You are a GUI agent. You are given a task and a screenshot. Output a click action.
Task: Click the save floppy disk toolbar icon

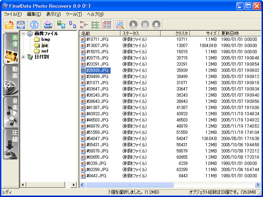(x=21, y=25)
